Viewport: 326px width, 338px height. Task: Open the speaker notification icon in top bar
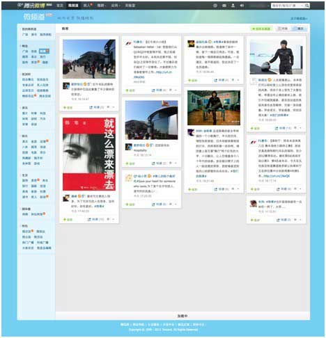coord(242,6)
